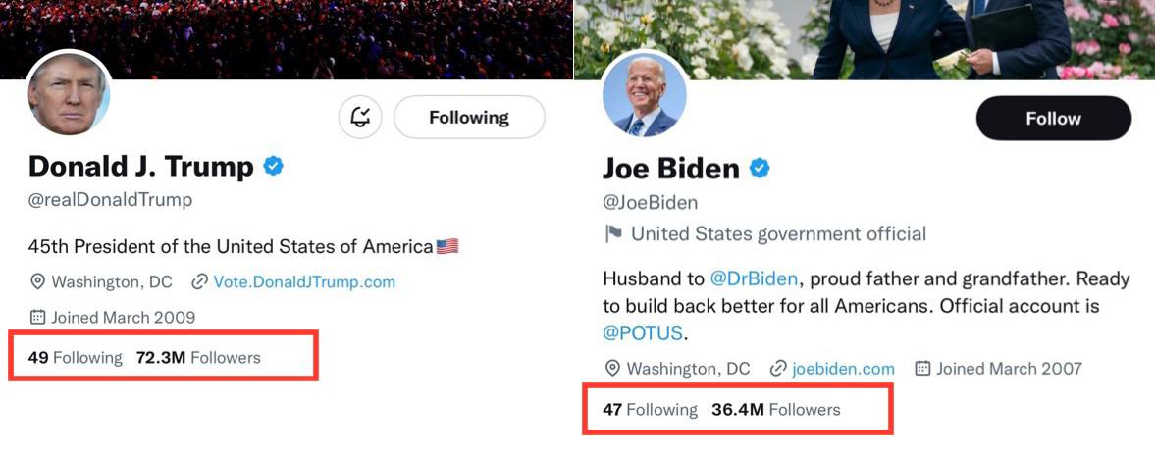Toggle the Following button on Trump's profile
The width and height of the screenshot is (1155, 455).
pyautogui.click(x=469, y=118)
